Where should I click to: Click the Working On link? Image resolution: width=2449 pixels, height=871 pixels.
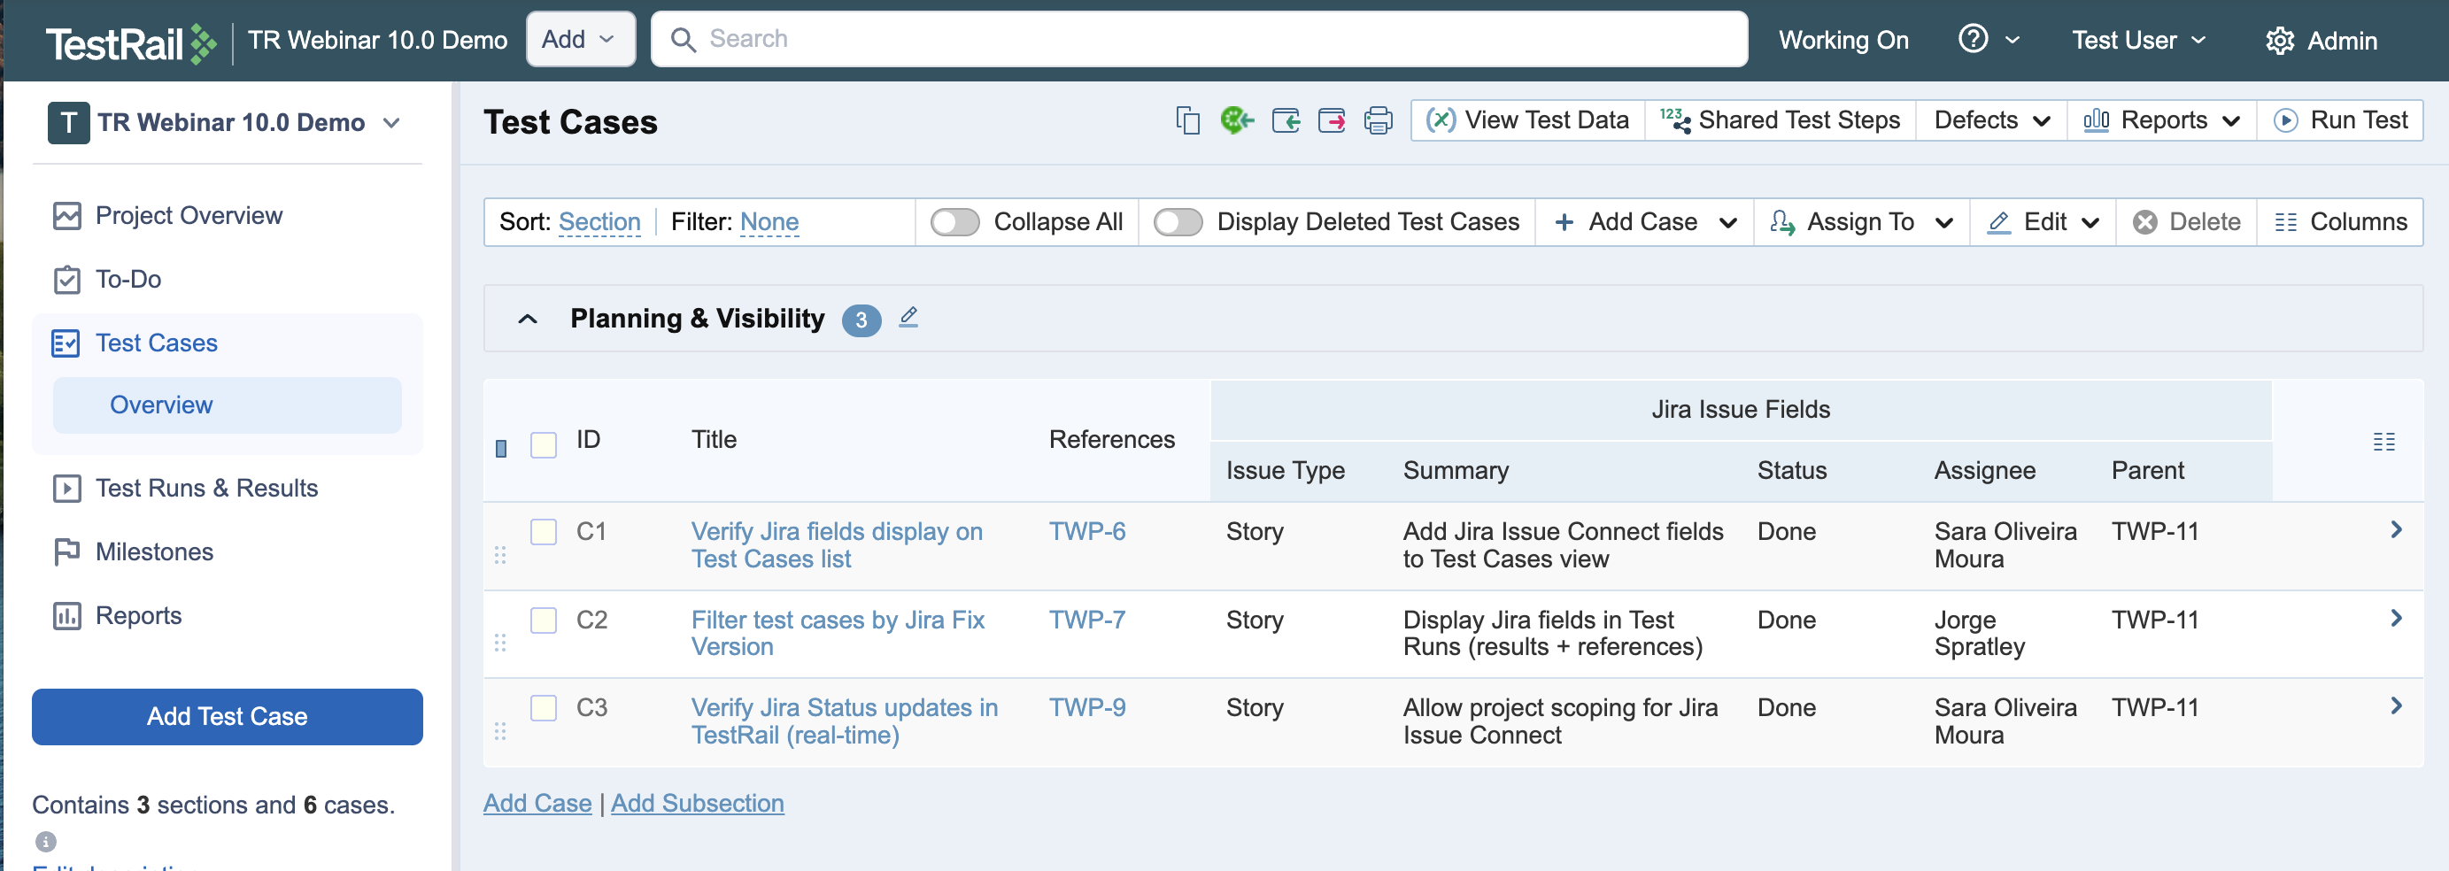coord(1843,40)
